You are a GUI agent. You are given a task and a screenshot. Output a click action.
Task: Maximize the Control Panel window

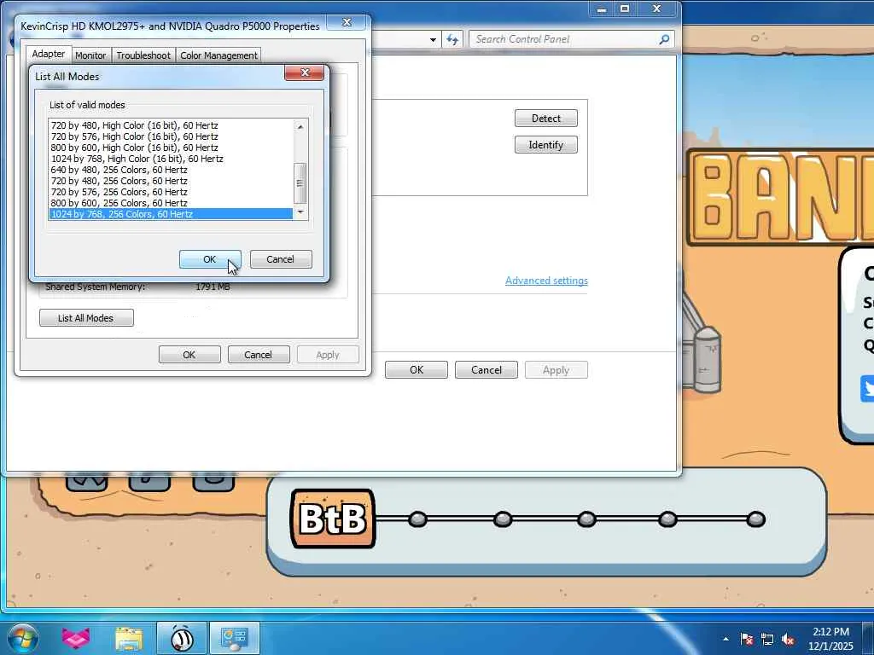coord(625,9)
